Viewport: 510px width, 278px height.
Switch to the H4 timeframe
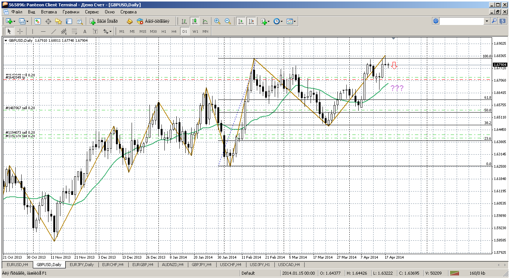pyautogui.click(x=174, y=31)
